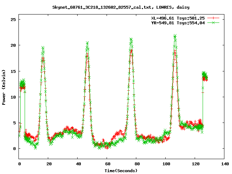The image size is (232, 174).
Task: Click the red line sample in legend
Action: [213, 18]
